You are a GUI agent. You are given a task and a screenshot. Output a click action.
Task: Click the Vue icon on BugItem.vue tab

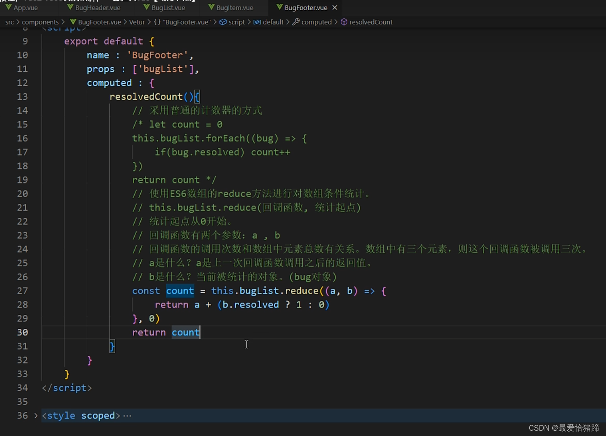pyautogui.click(x=211, y=7)
